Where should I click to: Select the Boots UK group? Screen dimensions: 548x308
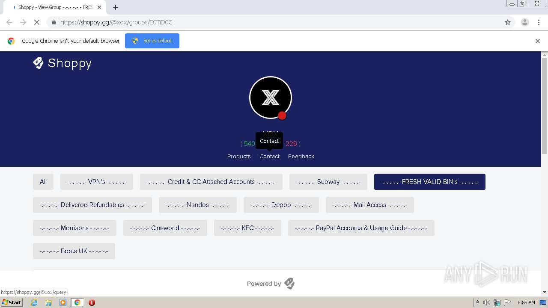[x=74, y=251]
